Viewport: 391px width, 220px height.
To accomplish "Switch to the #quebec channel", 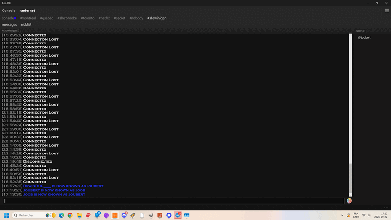I will 46,18.
